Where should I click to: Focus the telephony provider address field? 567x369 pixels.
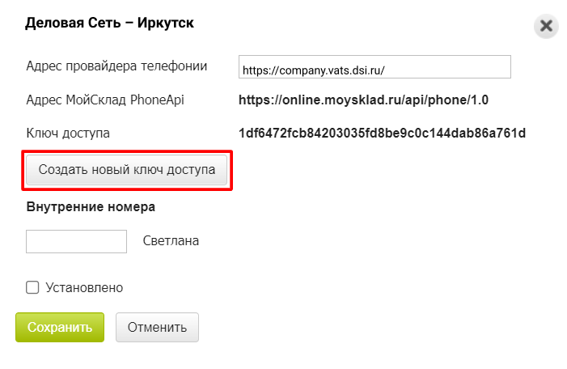(x=374, y=67)
